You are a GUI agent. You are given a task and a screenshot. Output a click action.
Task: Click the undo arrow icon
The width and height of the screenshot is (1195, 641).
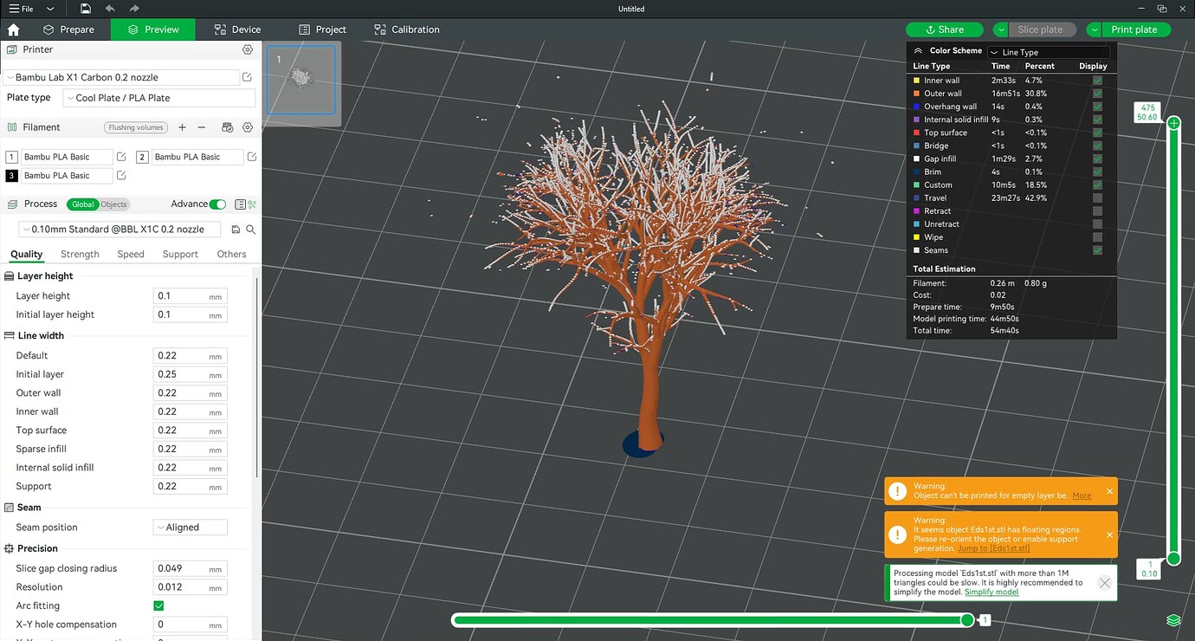point(110,9)
